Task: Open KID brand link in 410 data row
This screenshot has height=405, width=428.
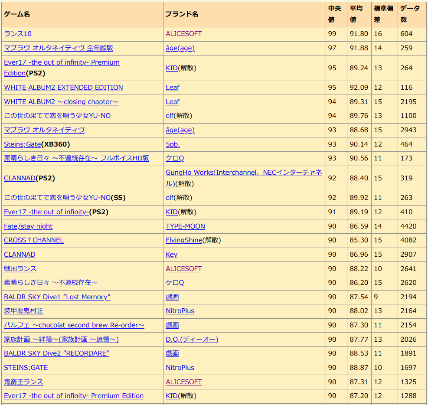Action: [x=172, y=212]
